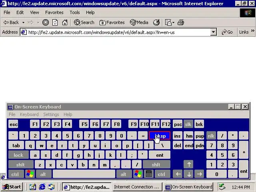Click the page icon beside the address URL
Viewport: 256px width, 192px height.
24,32
